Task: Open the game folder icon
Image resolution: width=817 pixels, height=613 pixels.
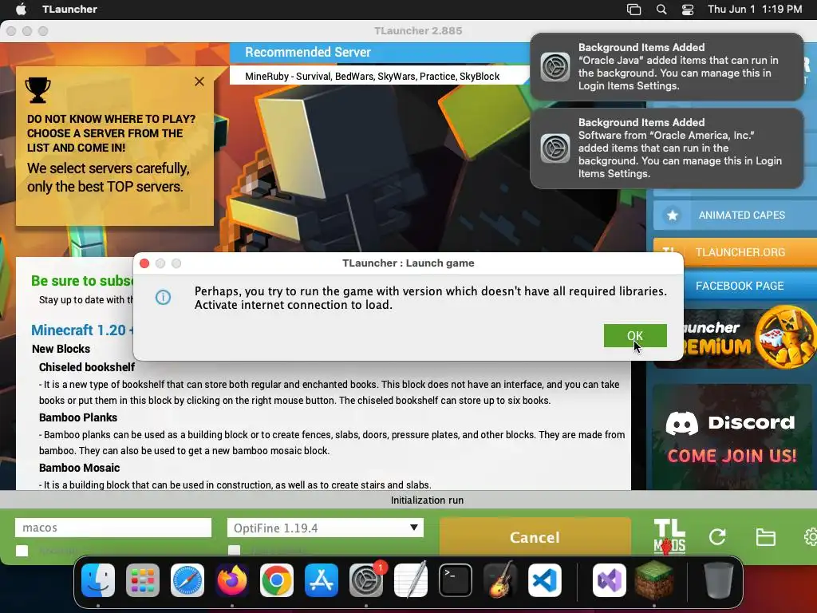Action: [x=765, y=537]
